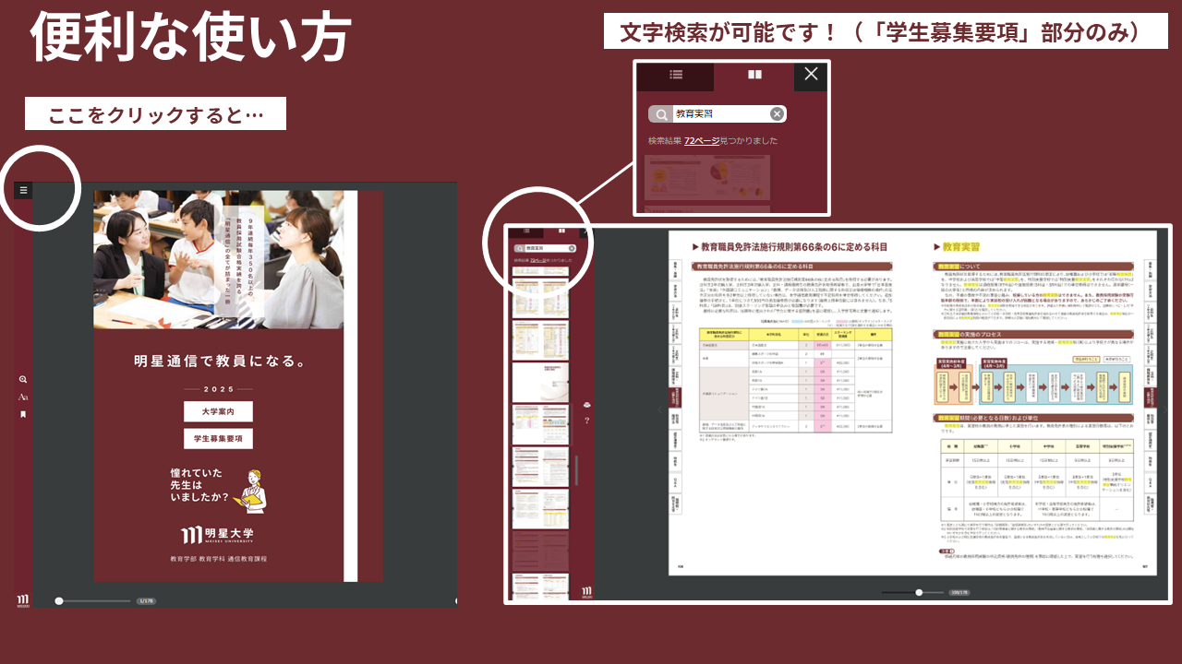The width and height of the screenshot is (1182, 664).
Task: Open text size settings via the Aa icon
Action: pos(24,399)
